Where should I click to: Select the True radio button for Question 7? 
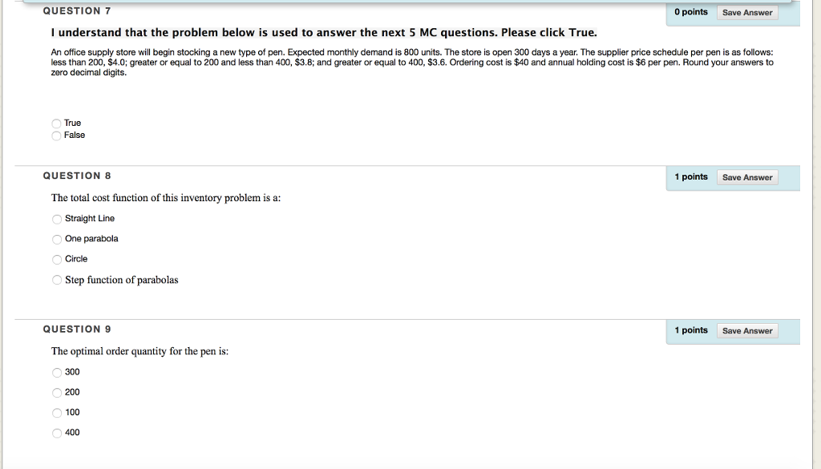55,123
